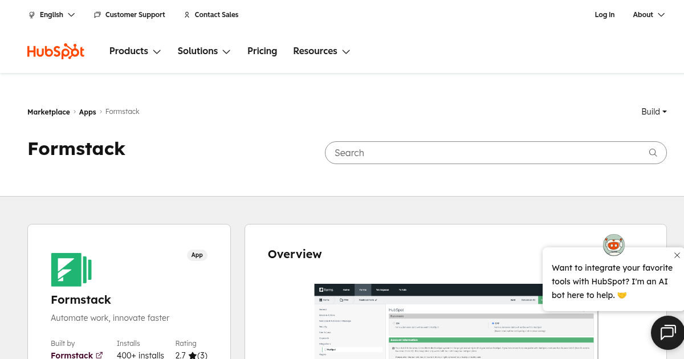This screenshot has width=684, height=359.
Task: Click the 'Formstack' breadcrumb text
Action: coord(123,112)
